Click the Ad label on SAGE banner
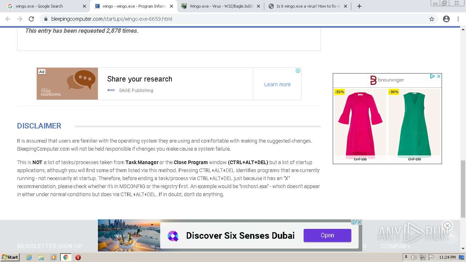 coord(42,72)
